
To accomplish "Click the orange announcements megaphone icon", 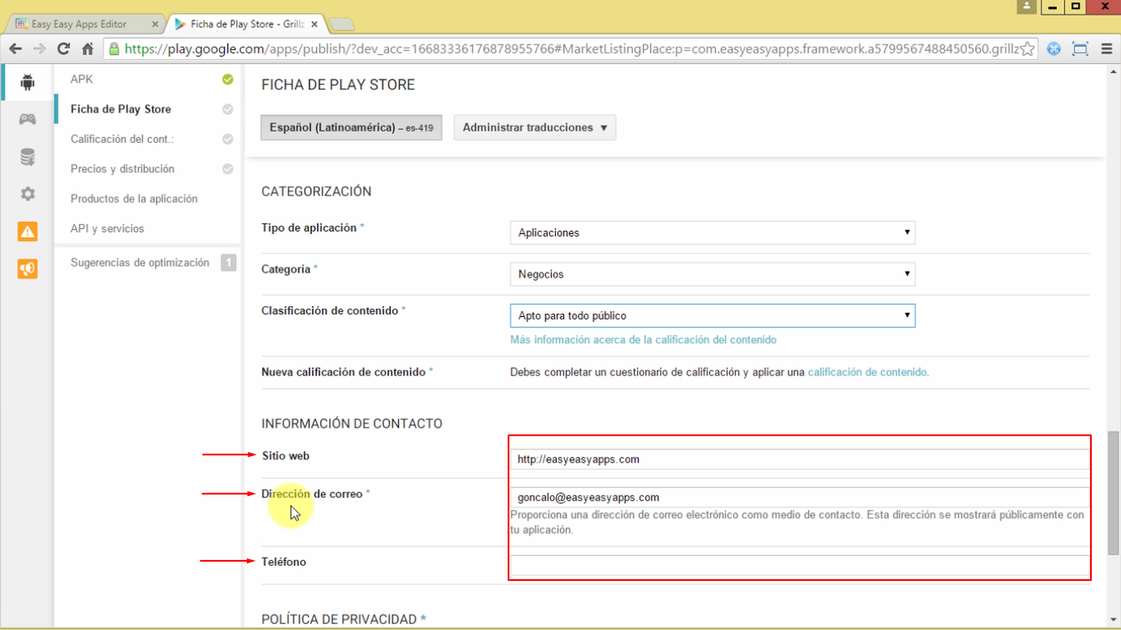I will click(x=27, y=269).
